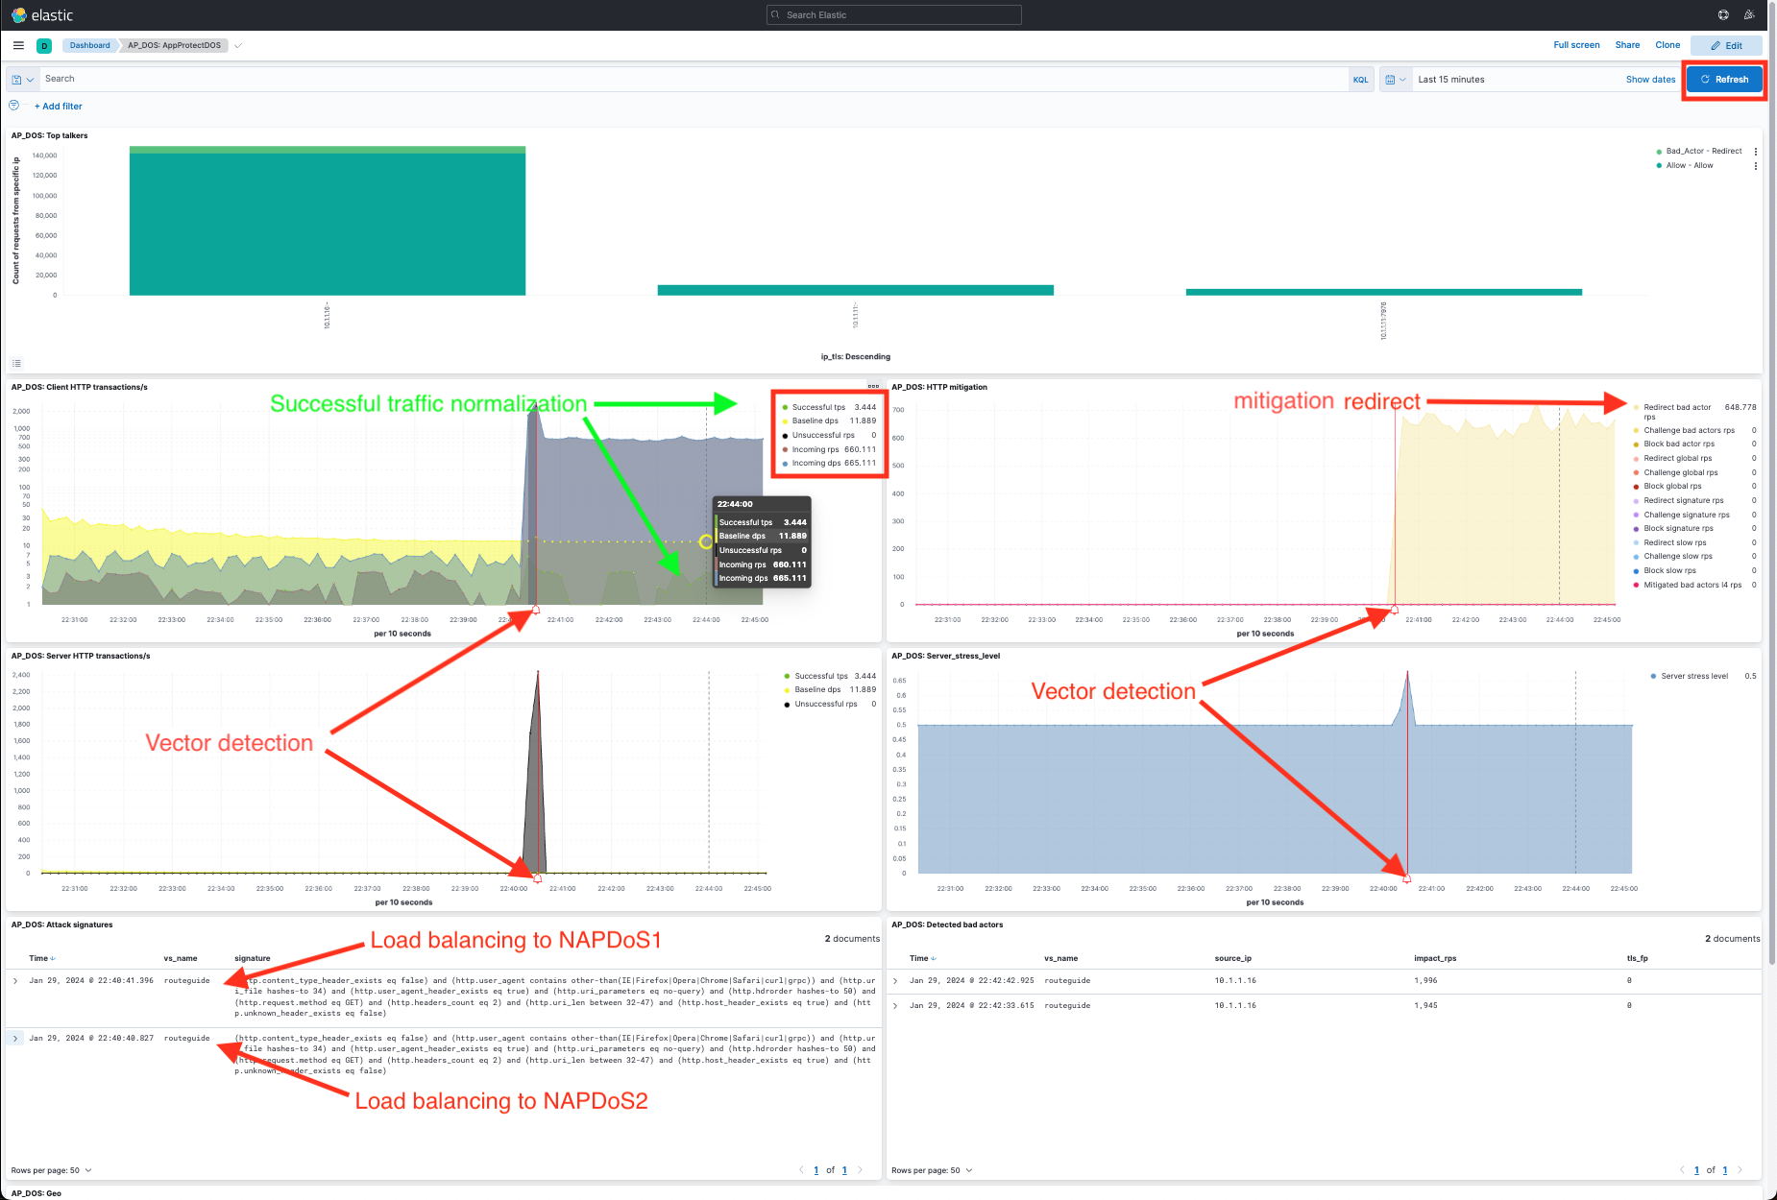Click the green D space avatar

click(44, 46)
